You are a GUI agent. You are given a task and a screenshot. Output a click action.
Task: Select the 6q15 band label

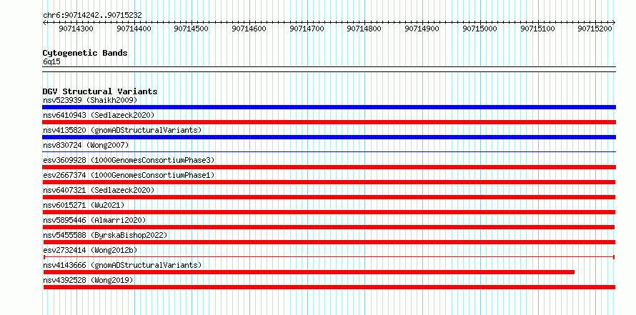click(x=51, y=61)
